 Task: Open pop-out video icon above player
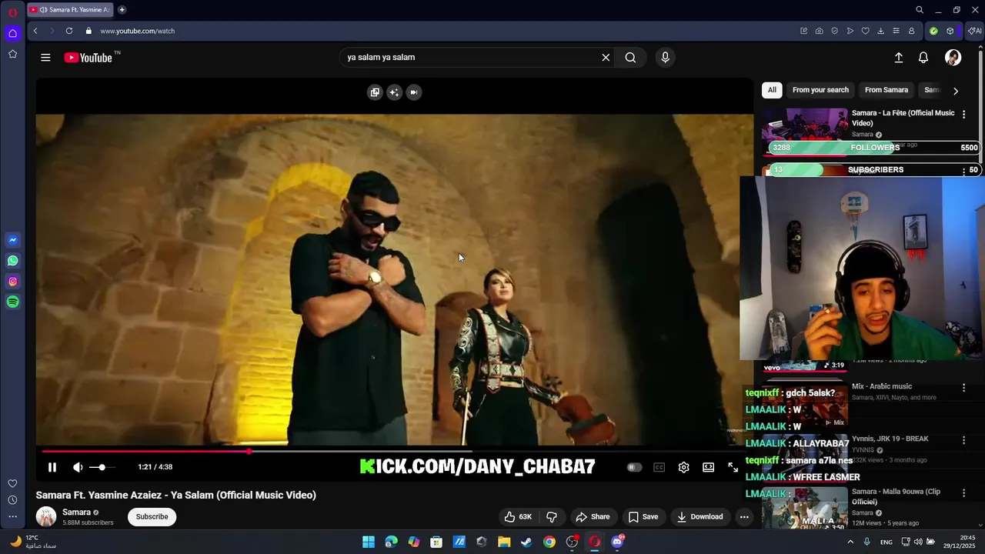click(x=375, y=92)
